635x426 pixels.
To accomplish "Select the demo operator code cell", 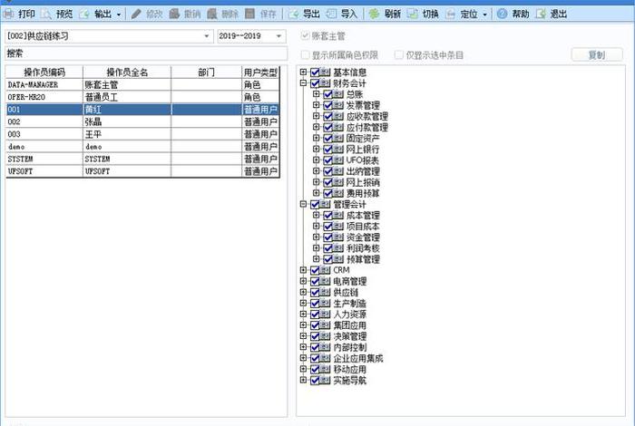I will pyautogui.click(x=44, y=147).
